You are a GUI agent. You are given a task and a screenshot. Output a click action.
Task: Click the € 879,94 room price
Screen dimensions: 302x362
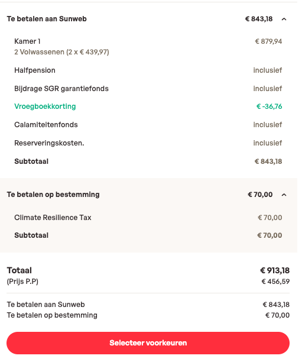coord(268,41)
